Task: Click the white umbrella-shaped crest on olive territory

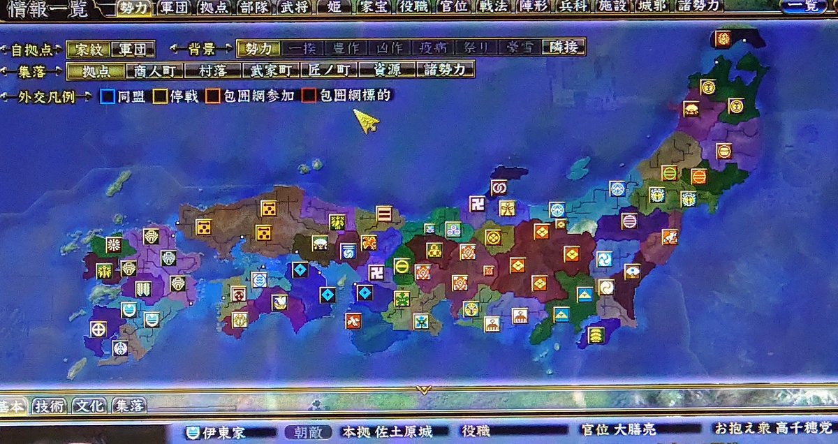Action: pos(320,244)
